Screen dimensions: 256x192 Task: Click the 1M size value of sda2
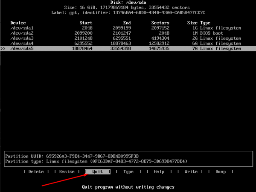coord(195,33)
